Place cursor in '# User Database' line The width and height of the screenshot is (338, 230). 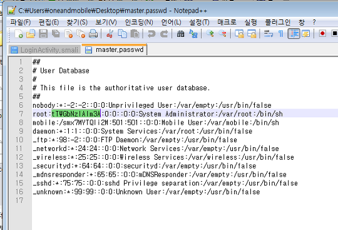[x=61, y=71]
